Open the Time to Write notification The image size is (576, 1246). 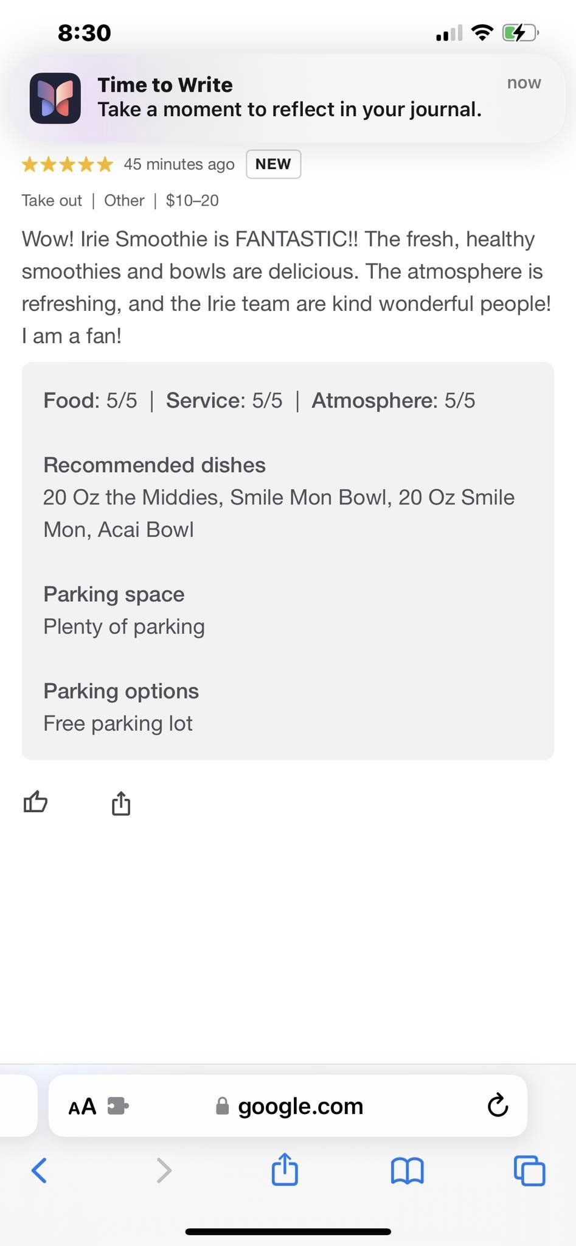pos(288,99)
